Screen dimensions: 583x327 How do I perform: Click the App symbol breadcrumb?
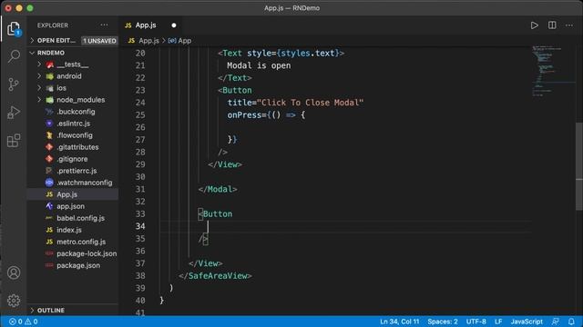[184, 40]
